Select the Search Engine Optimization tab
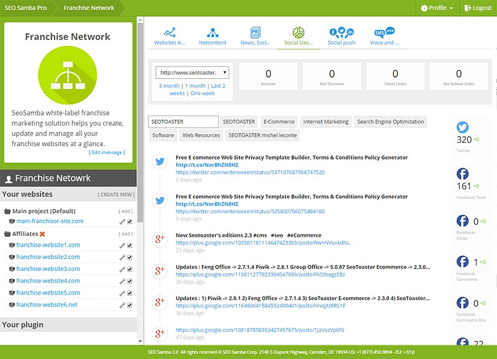The image size is (497, 359). [x=391, y=122]
